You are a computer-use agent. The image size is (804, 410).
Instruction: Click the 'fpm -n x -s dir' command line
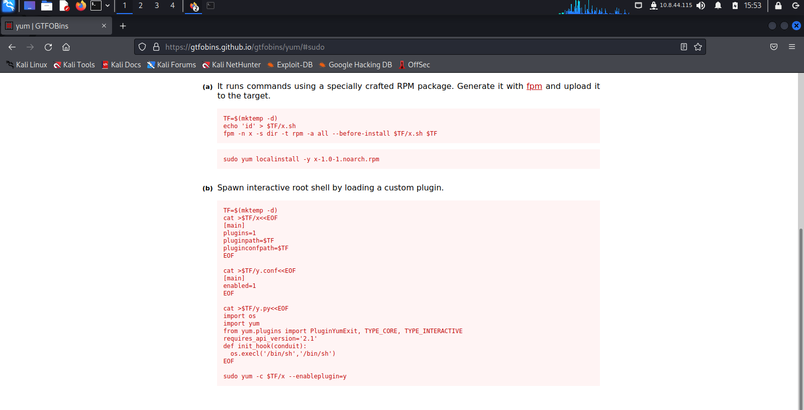[x=330, y=134]
